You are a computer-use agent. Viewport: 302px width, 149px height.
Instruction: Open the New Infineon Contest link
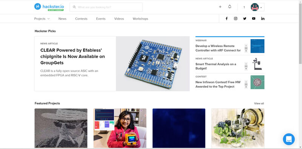(x=218, y=84)
